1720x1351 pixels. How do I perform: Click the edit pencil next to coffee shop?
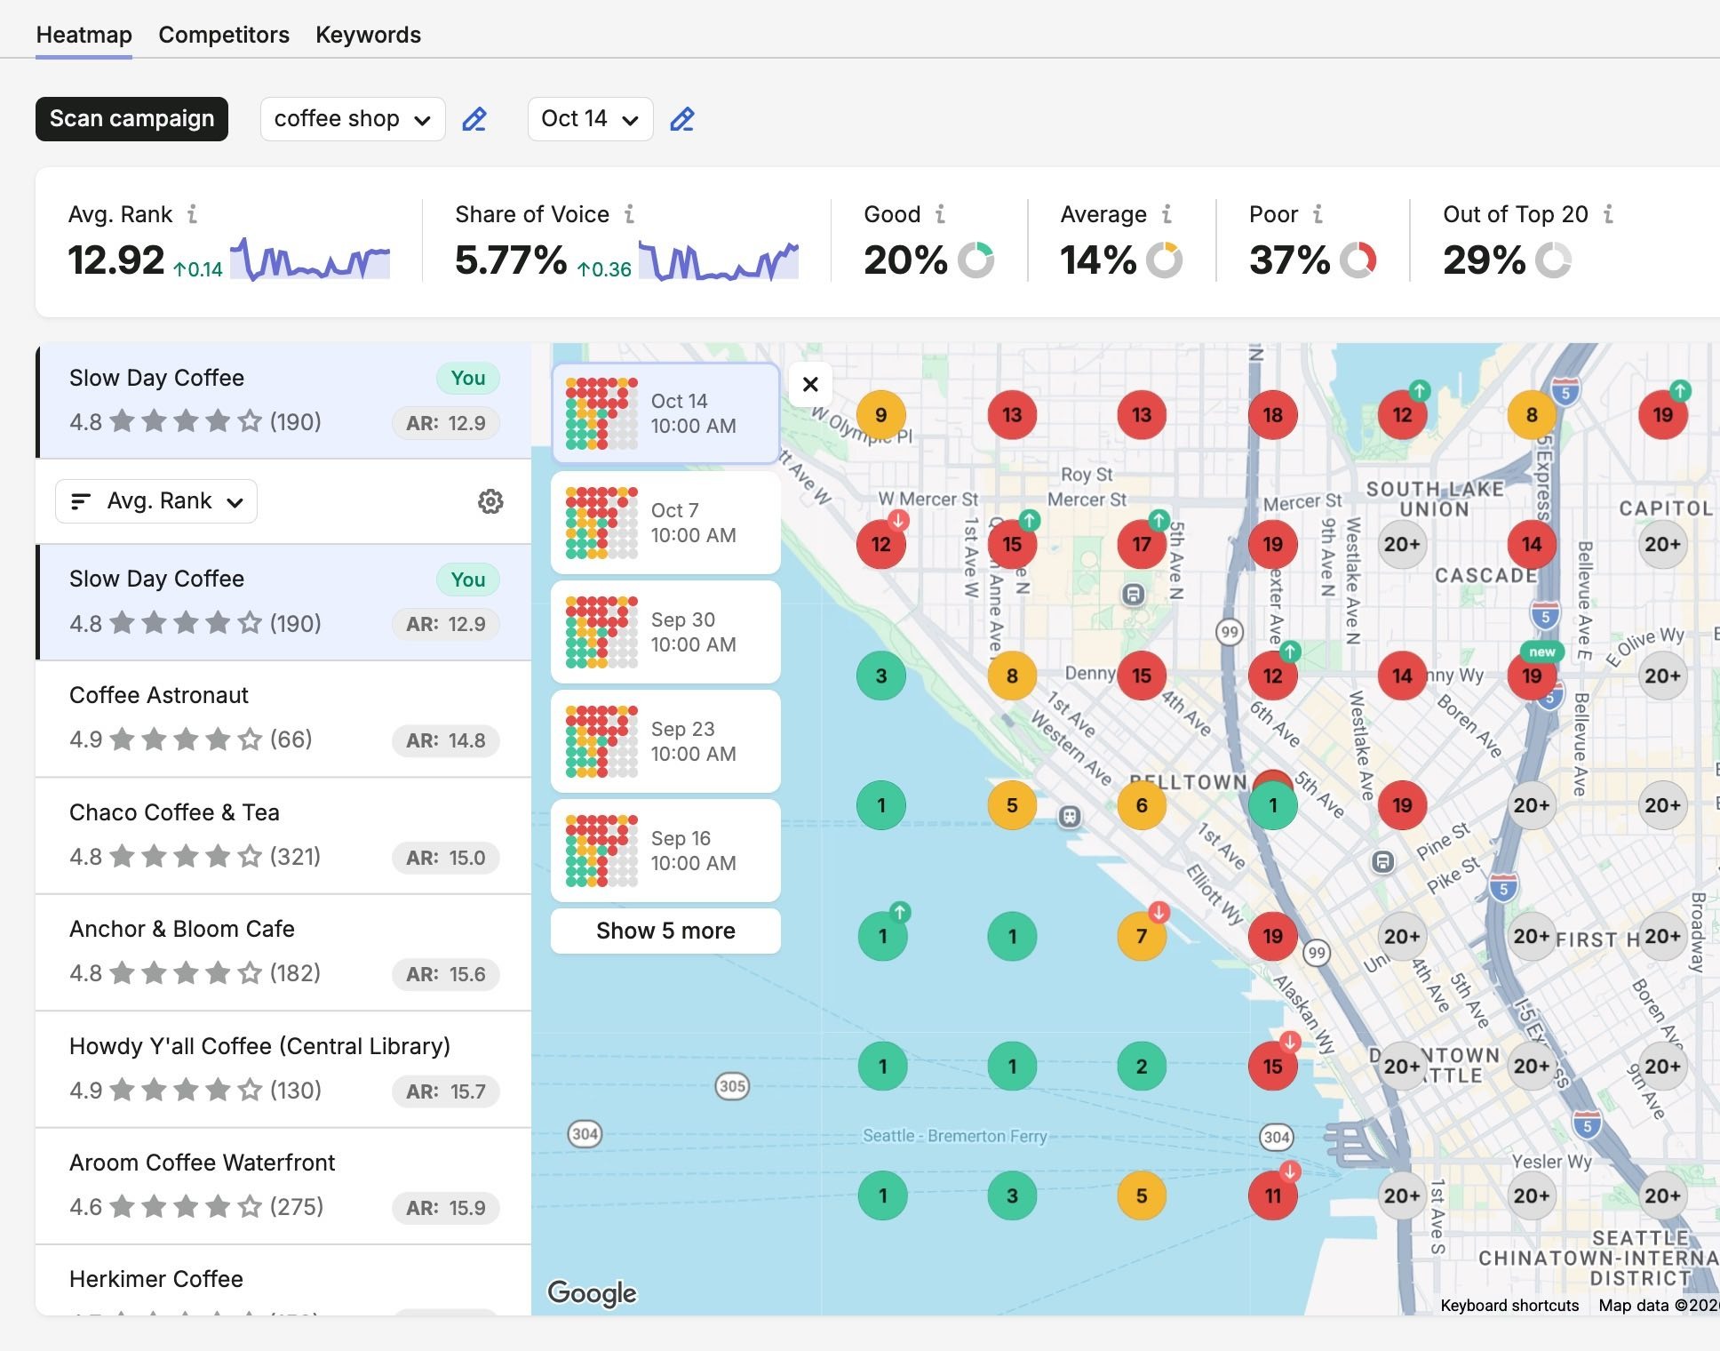pos(474,119)
